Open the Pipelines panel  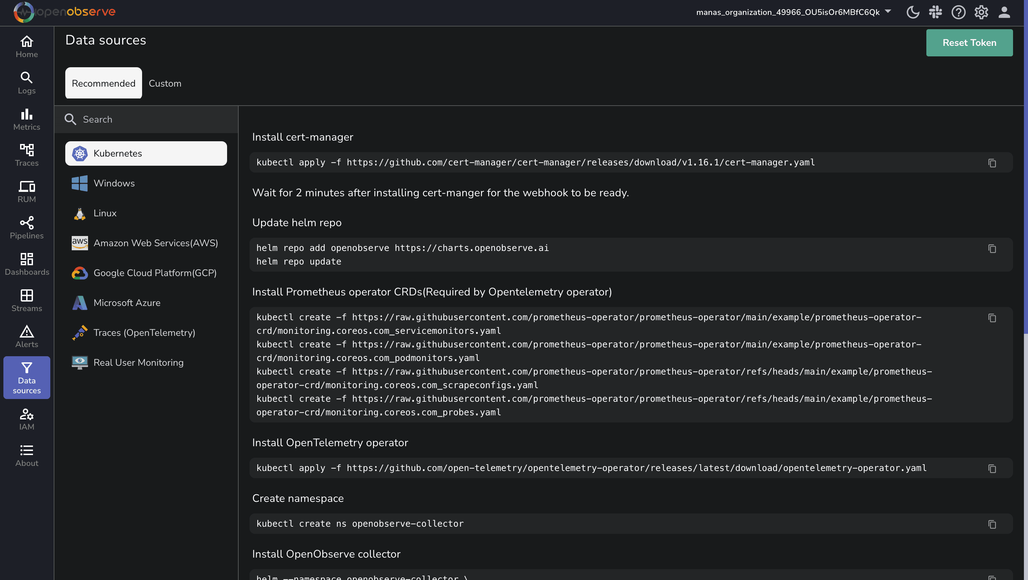26,227
